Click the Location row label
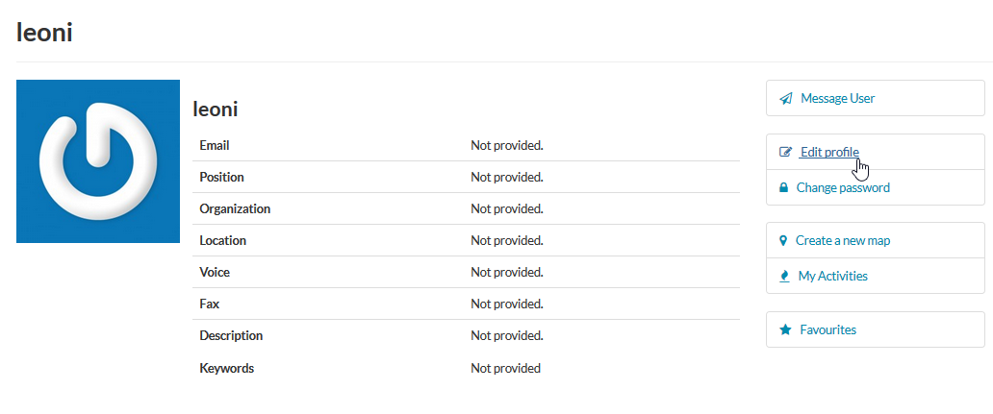Screen dimensions: 993x414 [223, 241]
